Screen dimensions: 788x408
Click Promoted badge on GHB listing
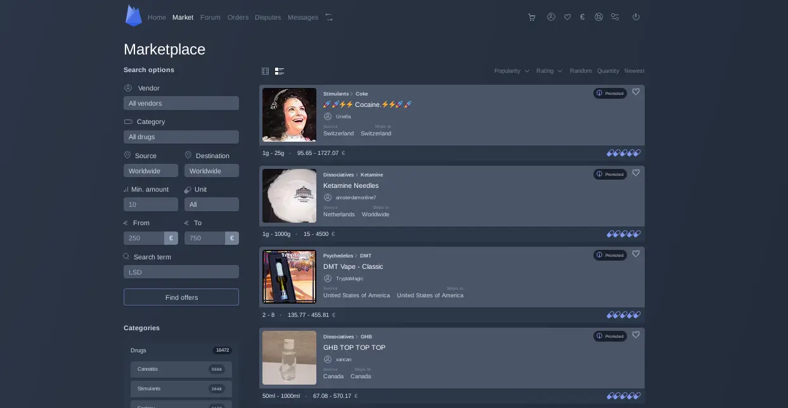coord(610,336)
